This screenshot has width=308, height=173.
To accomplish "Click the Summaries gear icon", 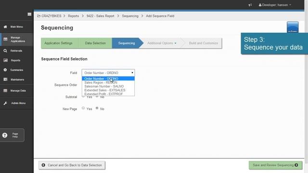I will point(5,70).
